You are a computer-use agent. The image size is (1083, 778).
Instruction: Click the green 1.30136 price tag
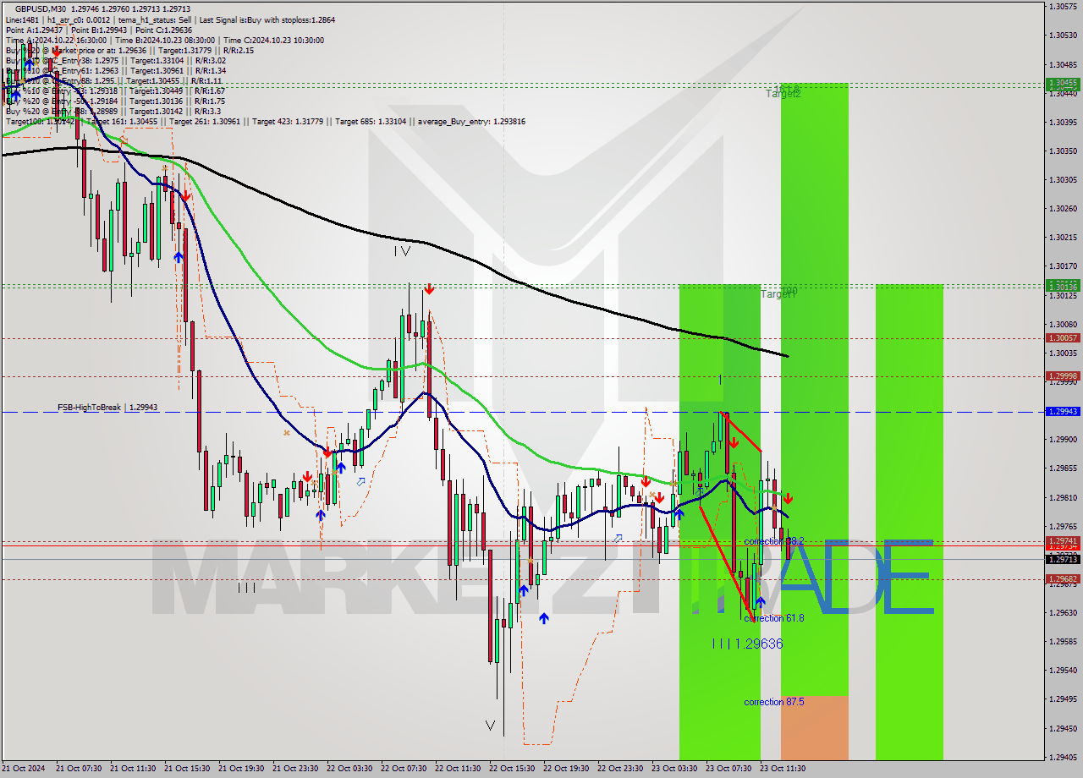tap(1062, 288)
